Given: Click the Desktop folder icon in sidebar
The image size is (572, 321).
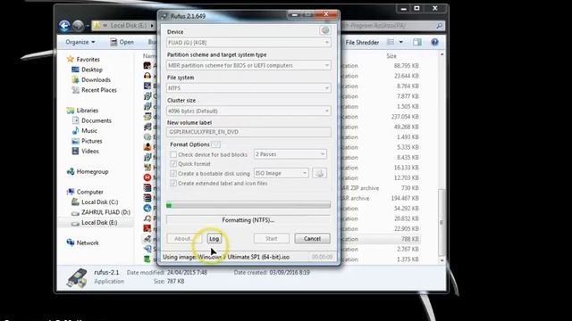Looking at the screenshot, I should coord(75,70).
